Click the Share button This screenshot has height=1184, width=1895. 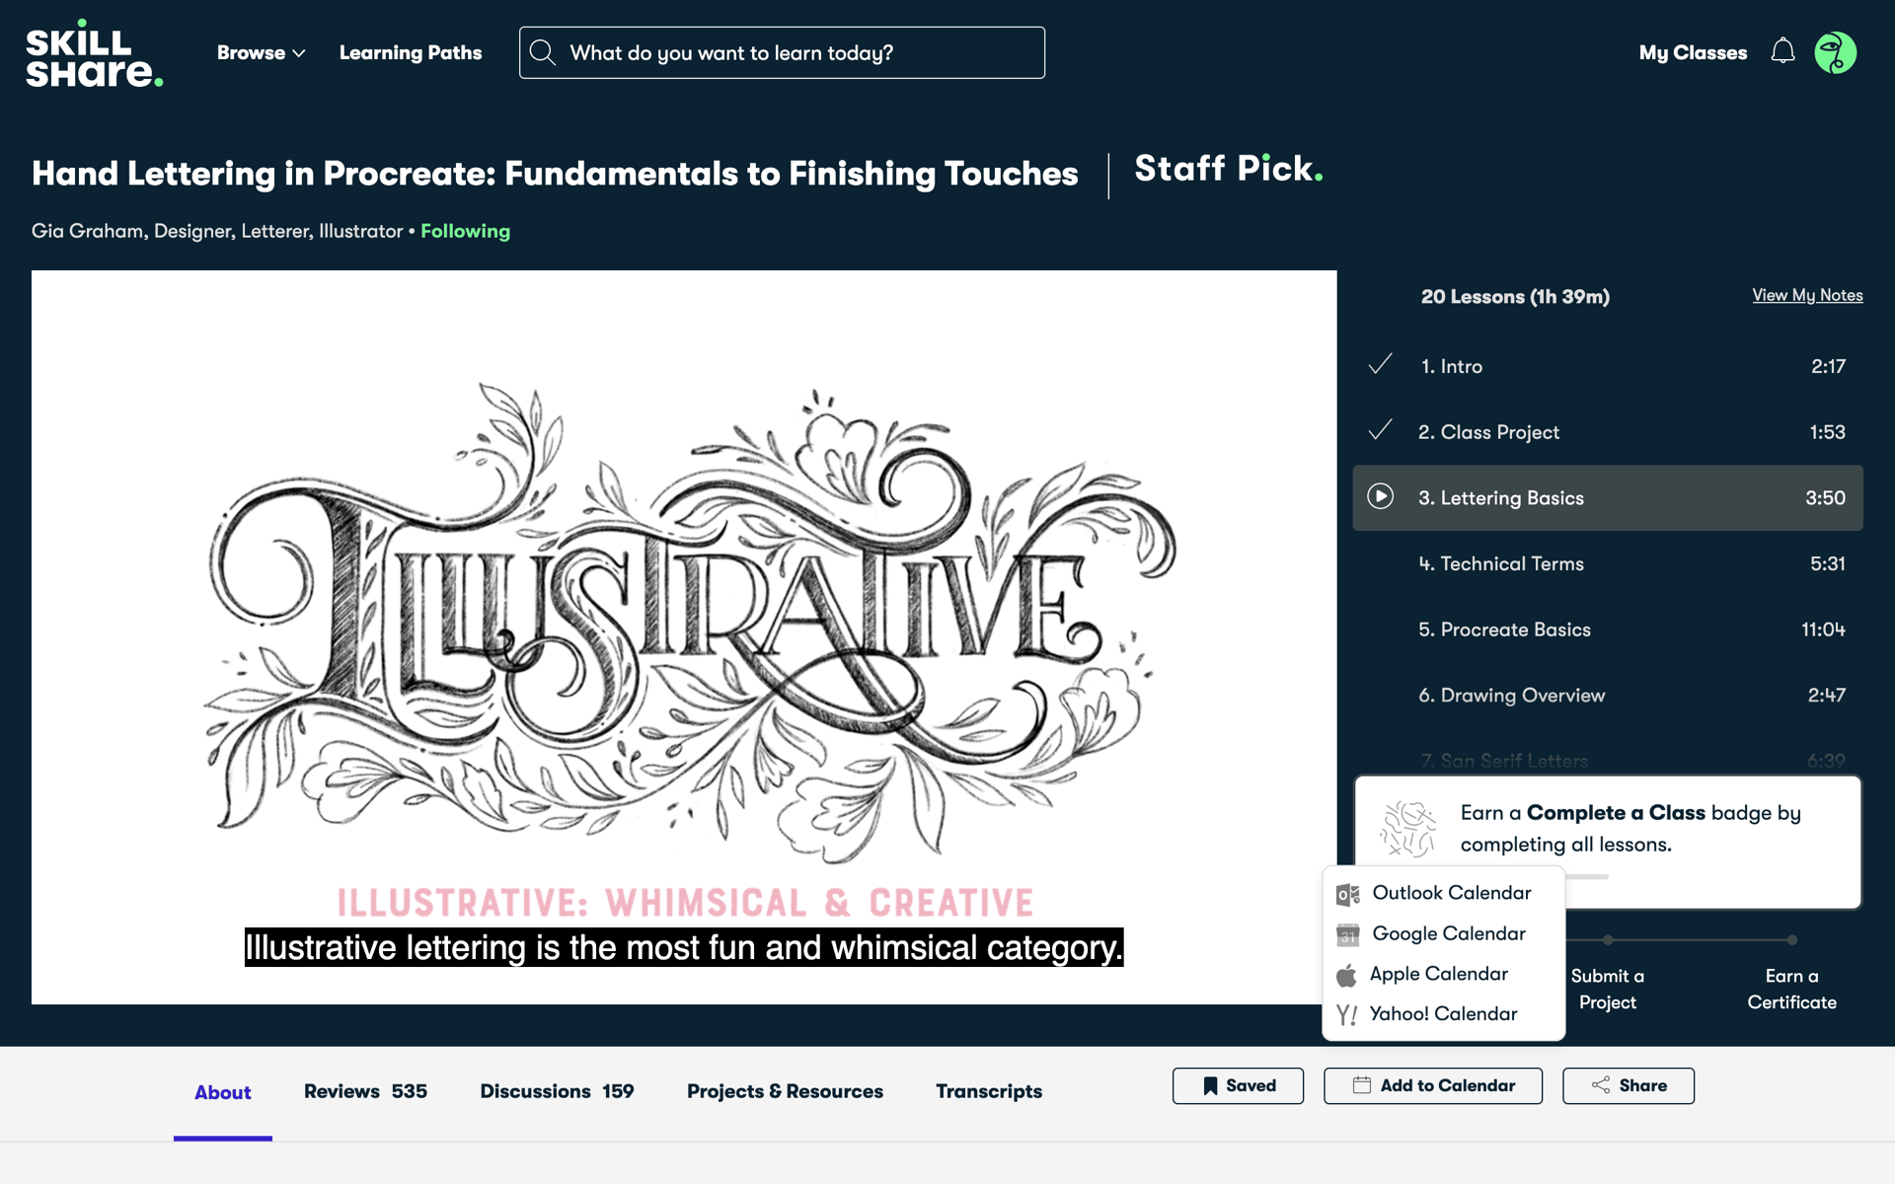[x=1629, y=1085]
